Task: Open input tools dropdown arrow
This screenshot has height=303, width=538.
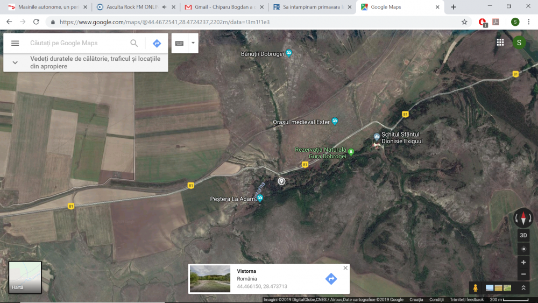Action: click(x=193, y=43)
